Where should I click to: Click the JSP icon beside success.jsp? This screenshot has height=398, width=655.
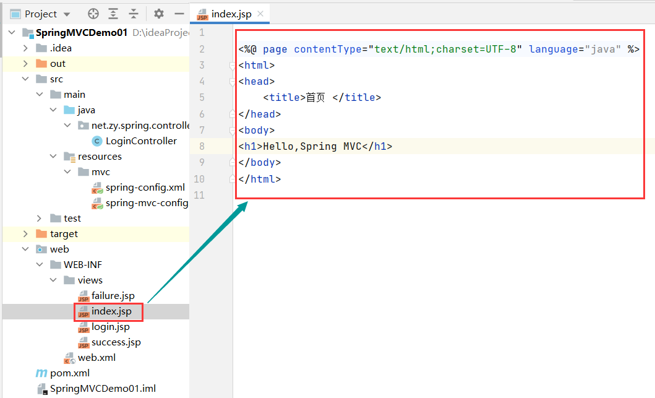pos(83,342)
